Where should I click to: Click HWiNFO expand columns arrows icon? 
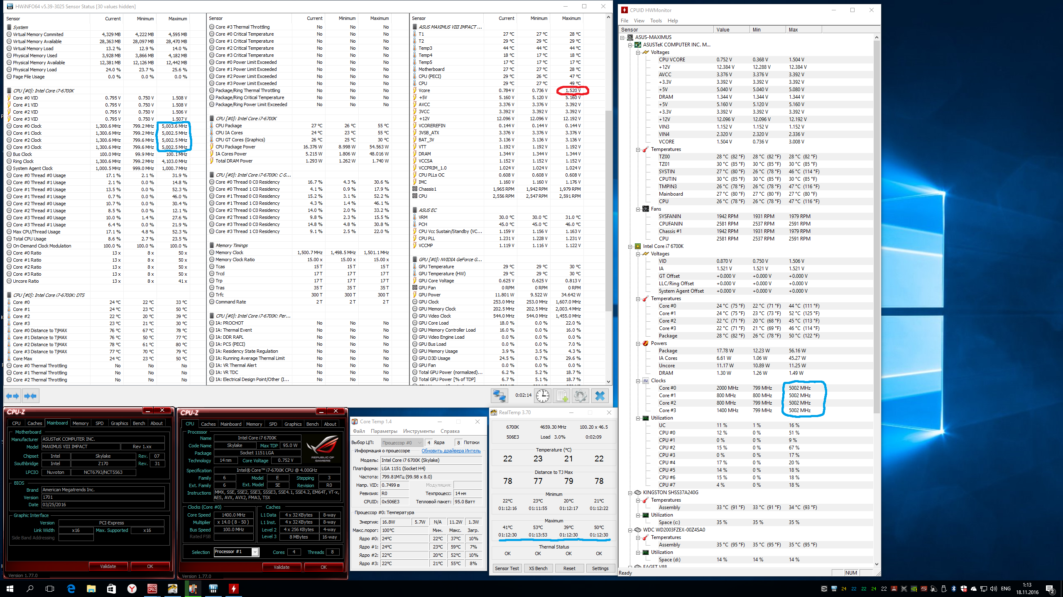[12, 396]
